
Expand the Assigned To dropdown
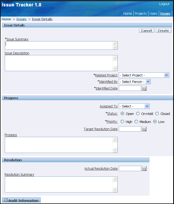[x=134, y=106]
